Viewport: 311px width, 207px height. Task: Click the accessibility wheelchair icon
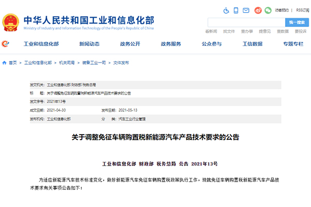(226, 10)
